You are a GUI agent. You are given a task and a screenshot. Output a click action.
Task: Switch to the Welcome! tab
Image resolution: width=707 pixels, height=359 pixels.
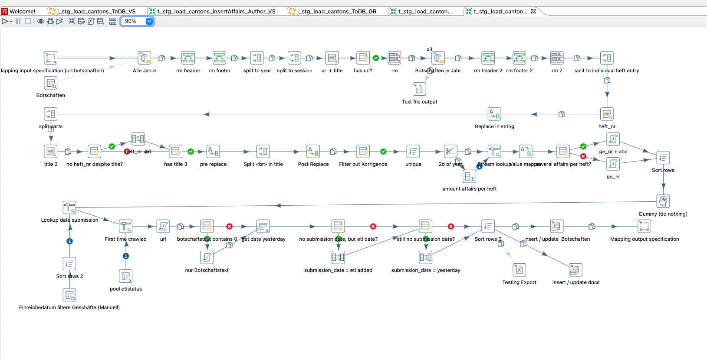pos(22,11)
